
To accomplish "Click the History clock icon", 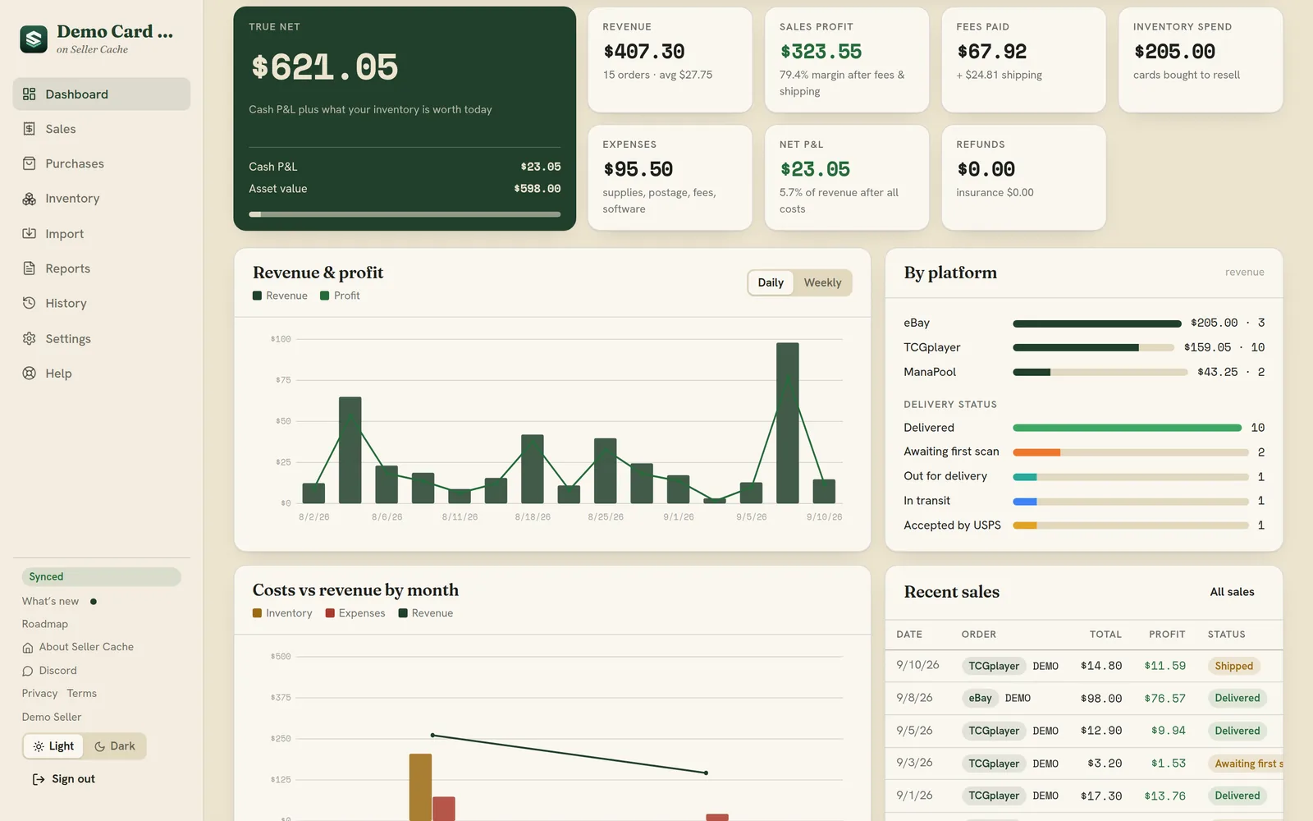I will click(30, 303).
